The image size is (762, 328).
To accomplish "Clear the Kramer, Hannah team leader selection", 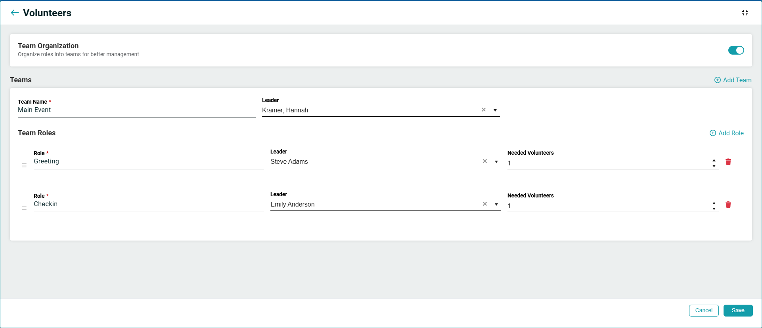I will 483,110.
